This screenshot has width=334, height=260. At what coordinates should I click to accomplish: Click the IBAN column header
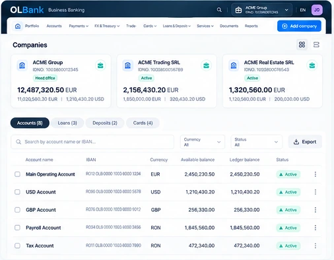(91, 160)
